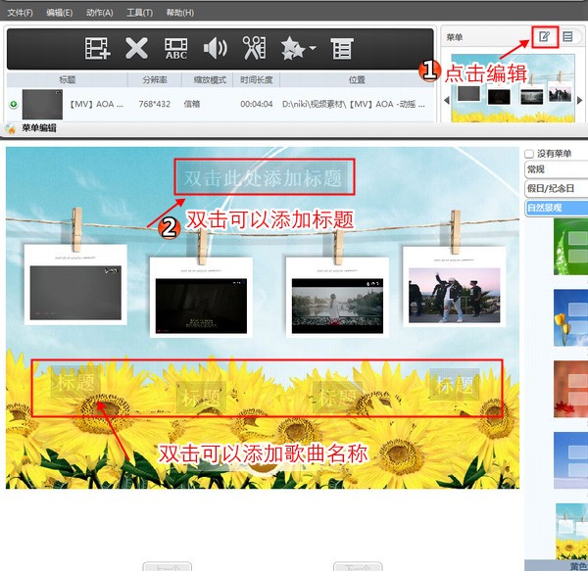Click the 上一个 previous button

[168, 566]
